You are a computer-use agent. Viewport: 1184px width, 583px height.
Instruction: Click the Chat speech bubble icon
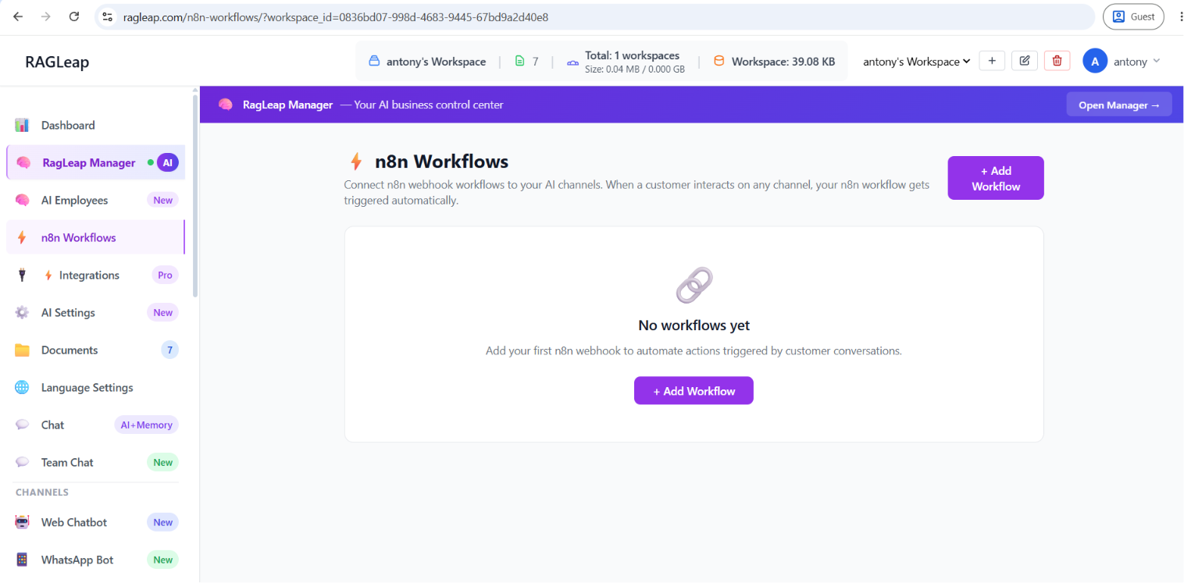[22, 425]
